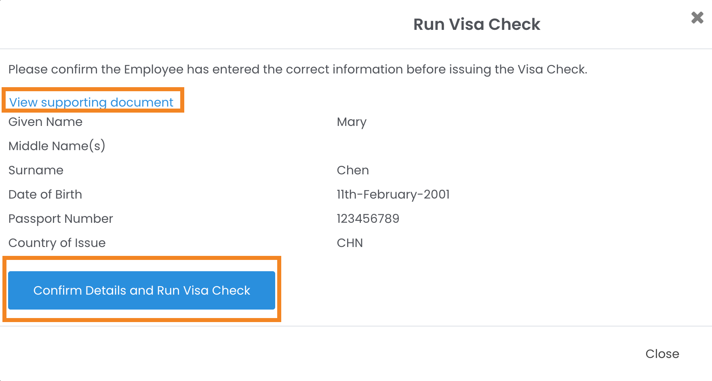The image size is (712, 381).
Task: Click the Run Visa Check dialog title
Action: 476,24
